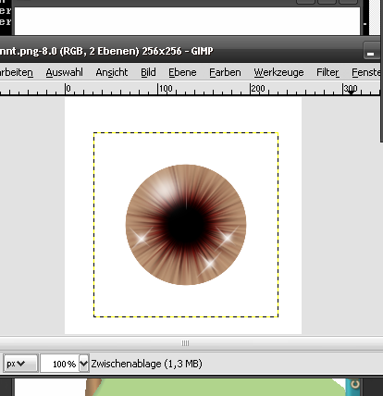This screenshot has width=383, height=396.
Task: Open the Bild menu
Action: (148, 72)
